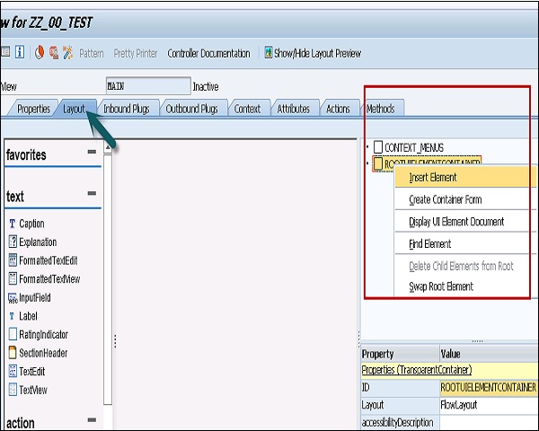Choose Insert Element from context menu
The width and height of the screenshot is (539, 431).
click(433, 178)
